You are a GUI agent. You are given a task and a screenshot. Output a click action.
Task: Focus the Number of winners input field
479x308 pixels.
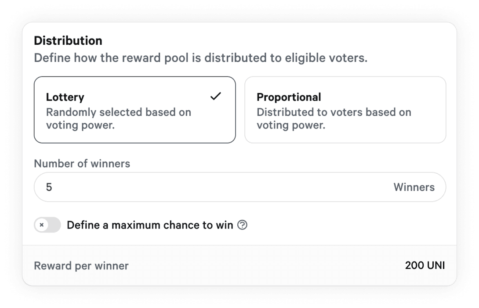click(x=240, y=187)
